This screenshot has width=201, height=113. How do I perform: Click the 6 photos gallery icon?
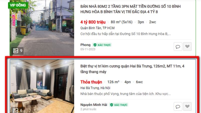(x=18, y=110)
